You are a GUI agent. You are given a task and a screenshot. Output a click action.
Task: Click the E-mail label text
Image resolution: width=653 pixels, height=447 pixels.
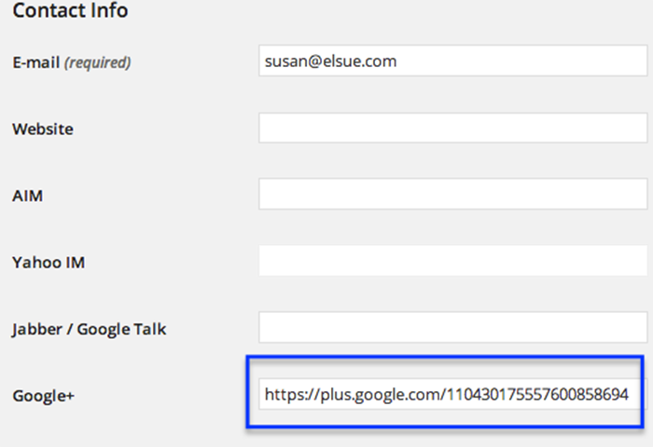(x=36, y=62)
